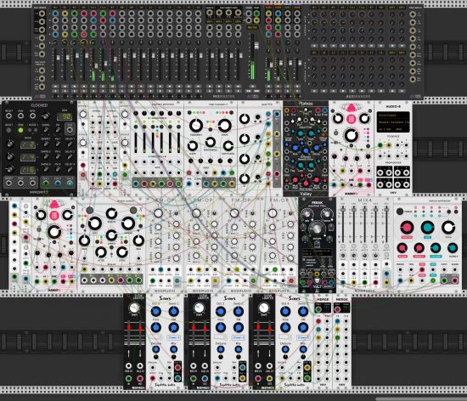Click the first channel fader on MIX4
The height and width of the screenshot is (401, 467).
[343, 211]
